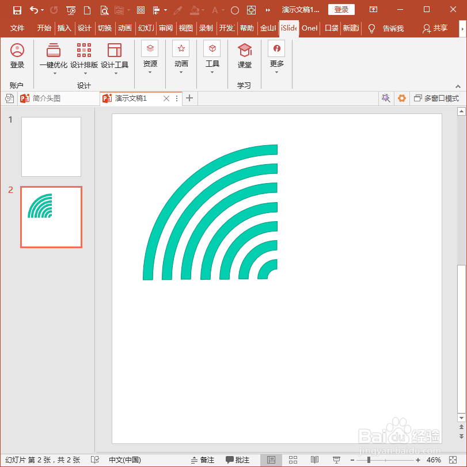Click the history icon left of the document tabs

tap(10, 98)
